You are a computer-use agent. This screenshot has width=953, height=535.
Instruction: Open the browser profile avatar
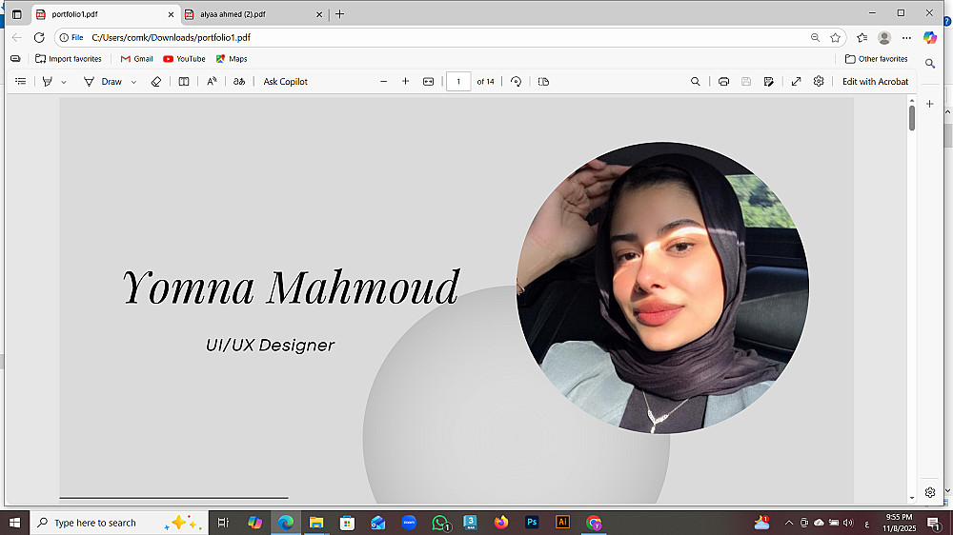pyautogui.click(x=884, y=38)
